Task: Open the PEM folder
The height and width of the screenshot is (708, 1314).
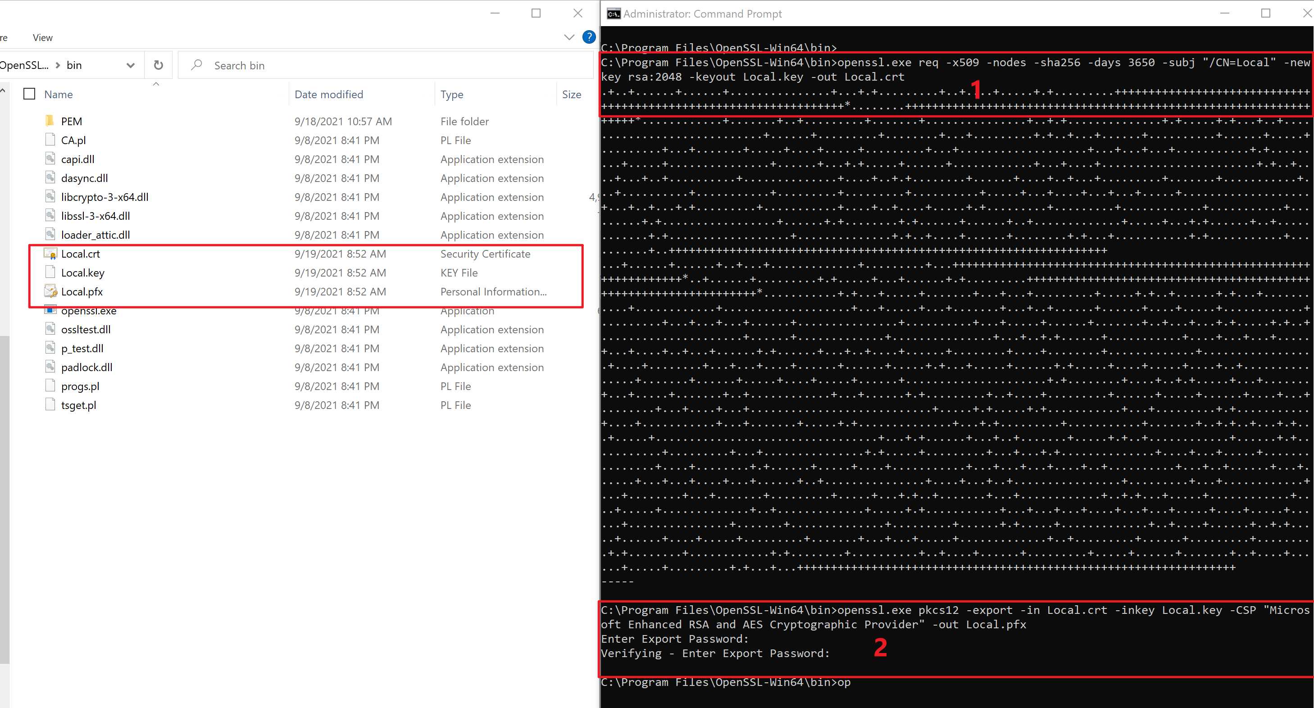Action: (72, 121)
